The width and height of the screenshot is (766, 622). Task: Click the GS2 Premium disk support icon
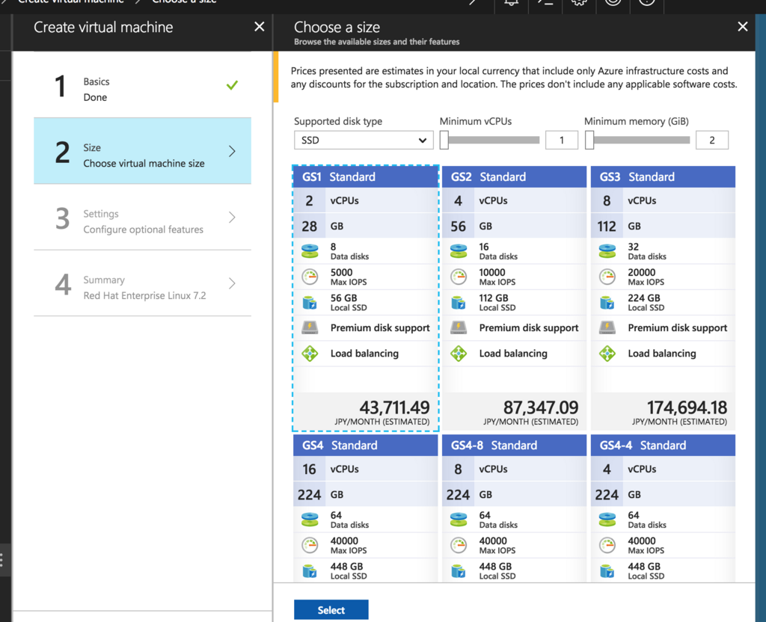click(x=459, y=327)
